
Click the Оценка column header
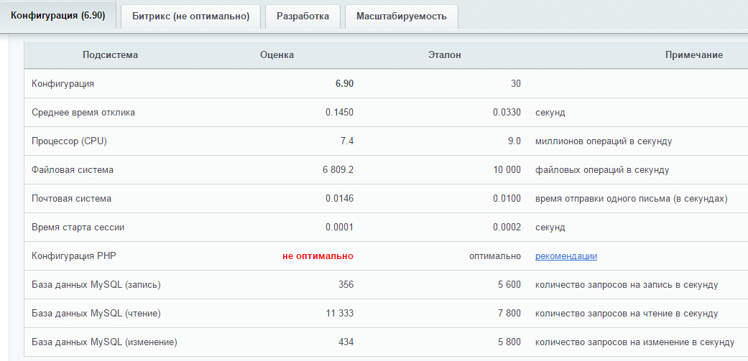(277, 55)
